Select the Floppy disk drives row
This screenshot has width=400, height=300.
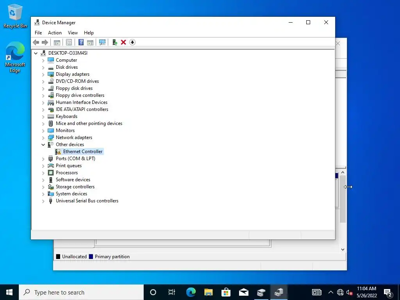coord(74,88)
